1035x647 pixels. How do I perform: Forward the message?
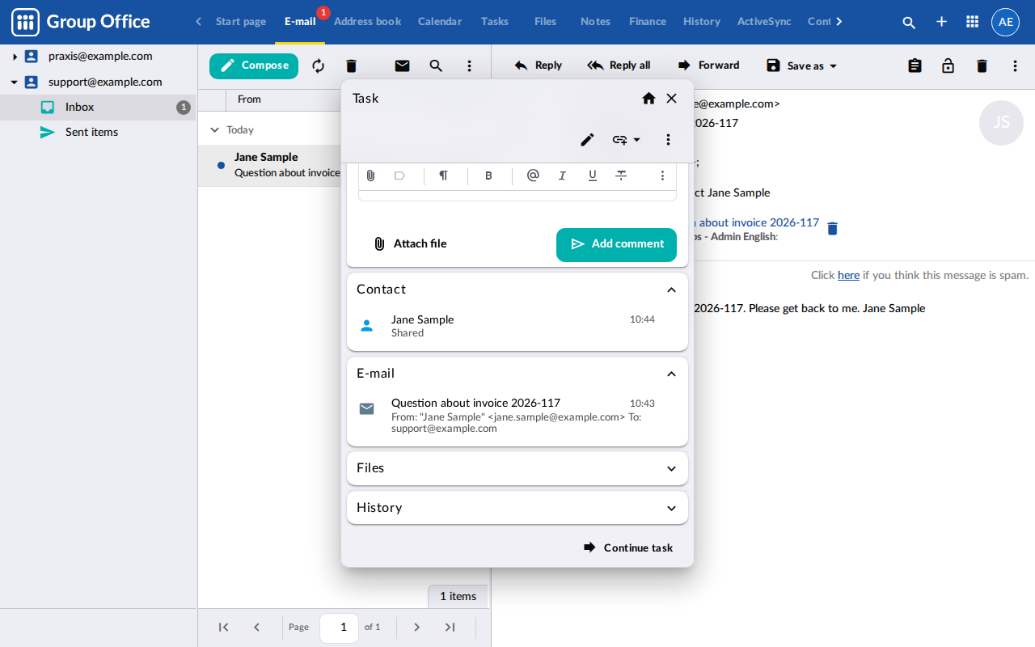pyautogui.click(x=708, y=66)
